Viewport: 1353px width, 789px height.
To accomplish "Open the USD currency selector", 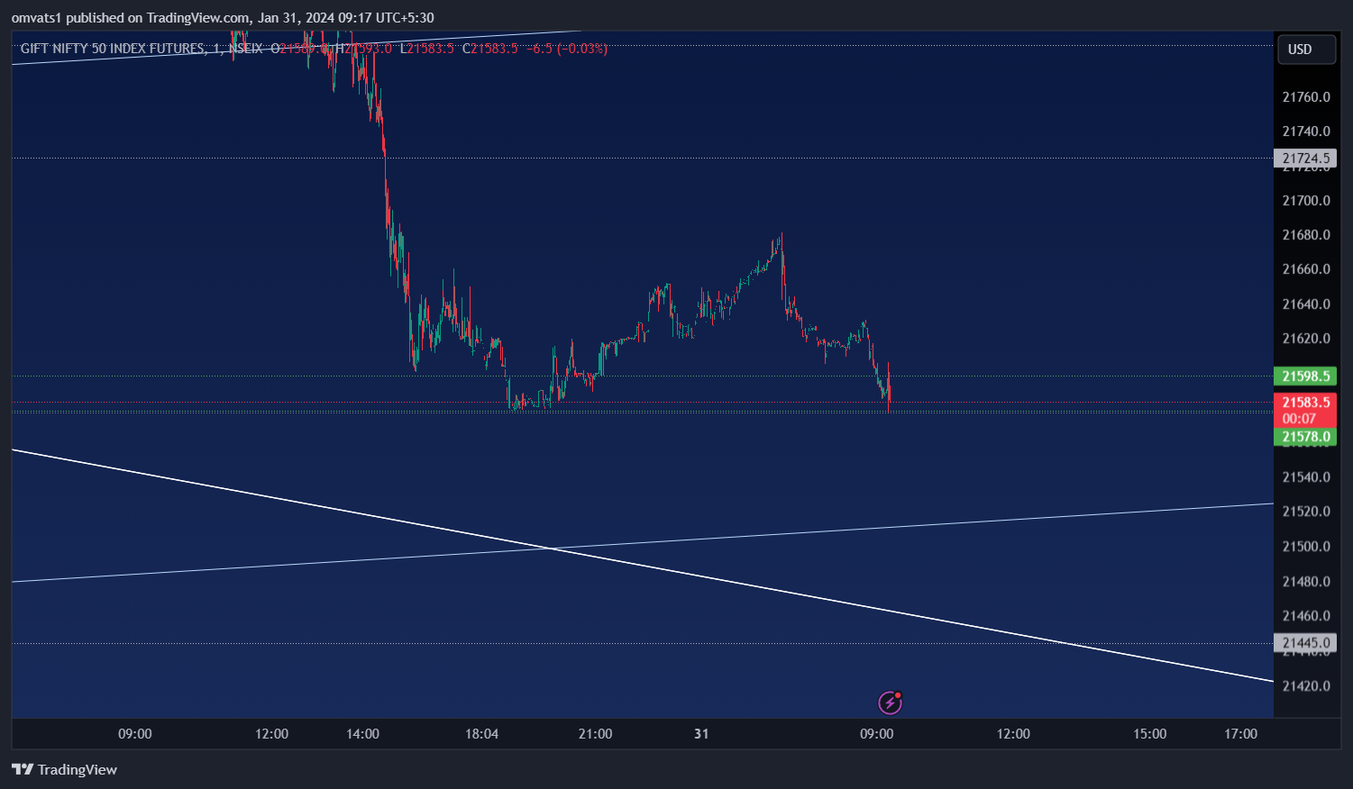I will click(1306, 50).
